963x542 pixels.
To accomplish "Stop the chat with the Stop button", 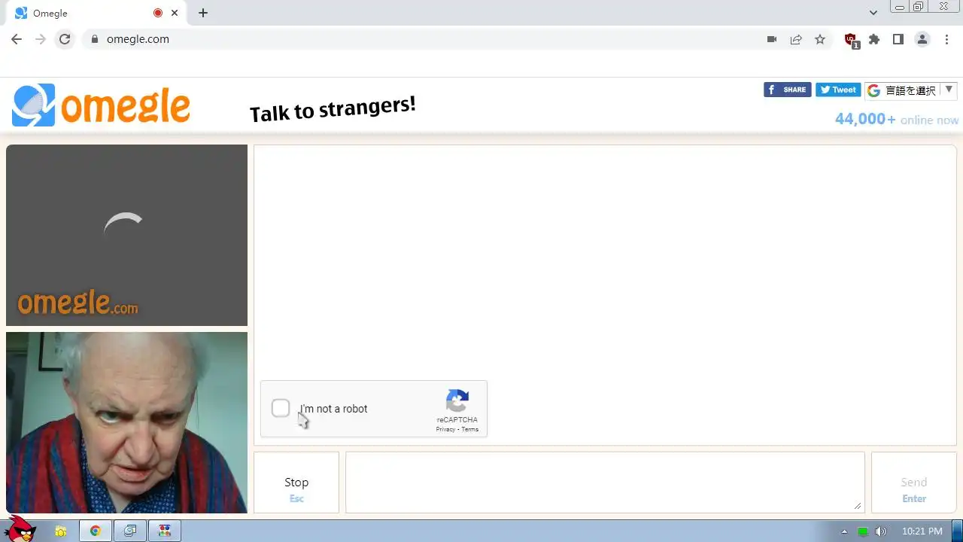I will (296, 483).
